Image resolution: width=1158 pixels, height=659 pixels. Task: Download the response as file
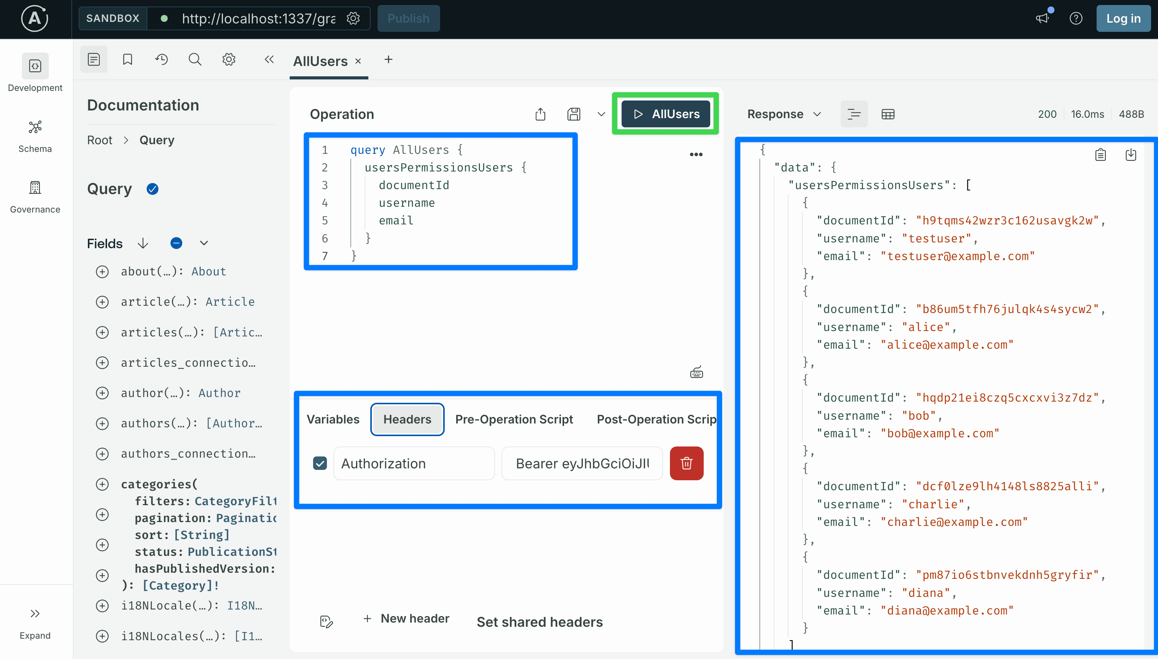point(1130,155)
